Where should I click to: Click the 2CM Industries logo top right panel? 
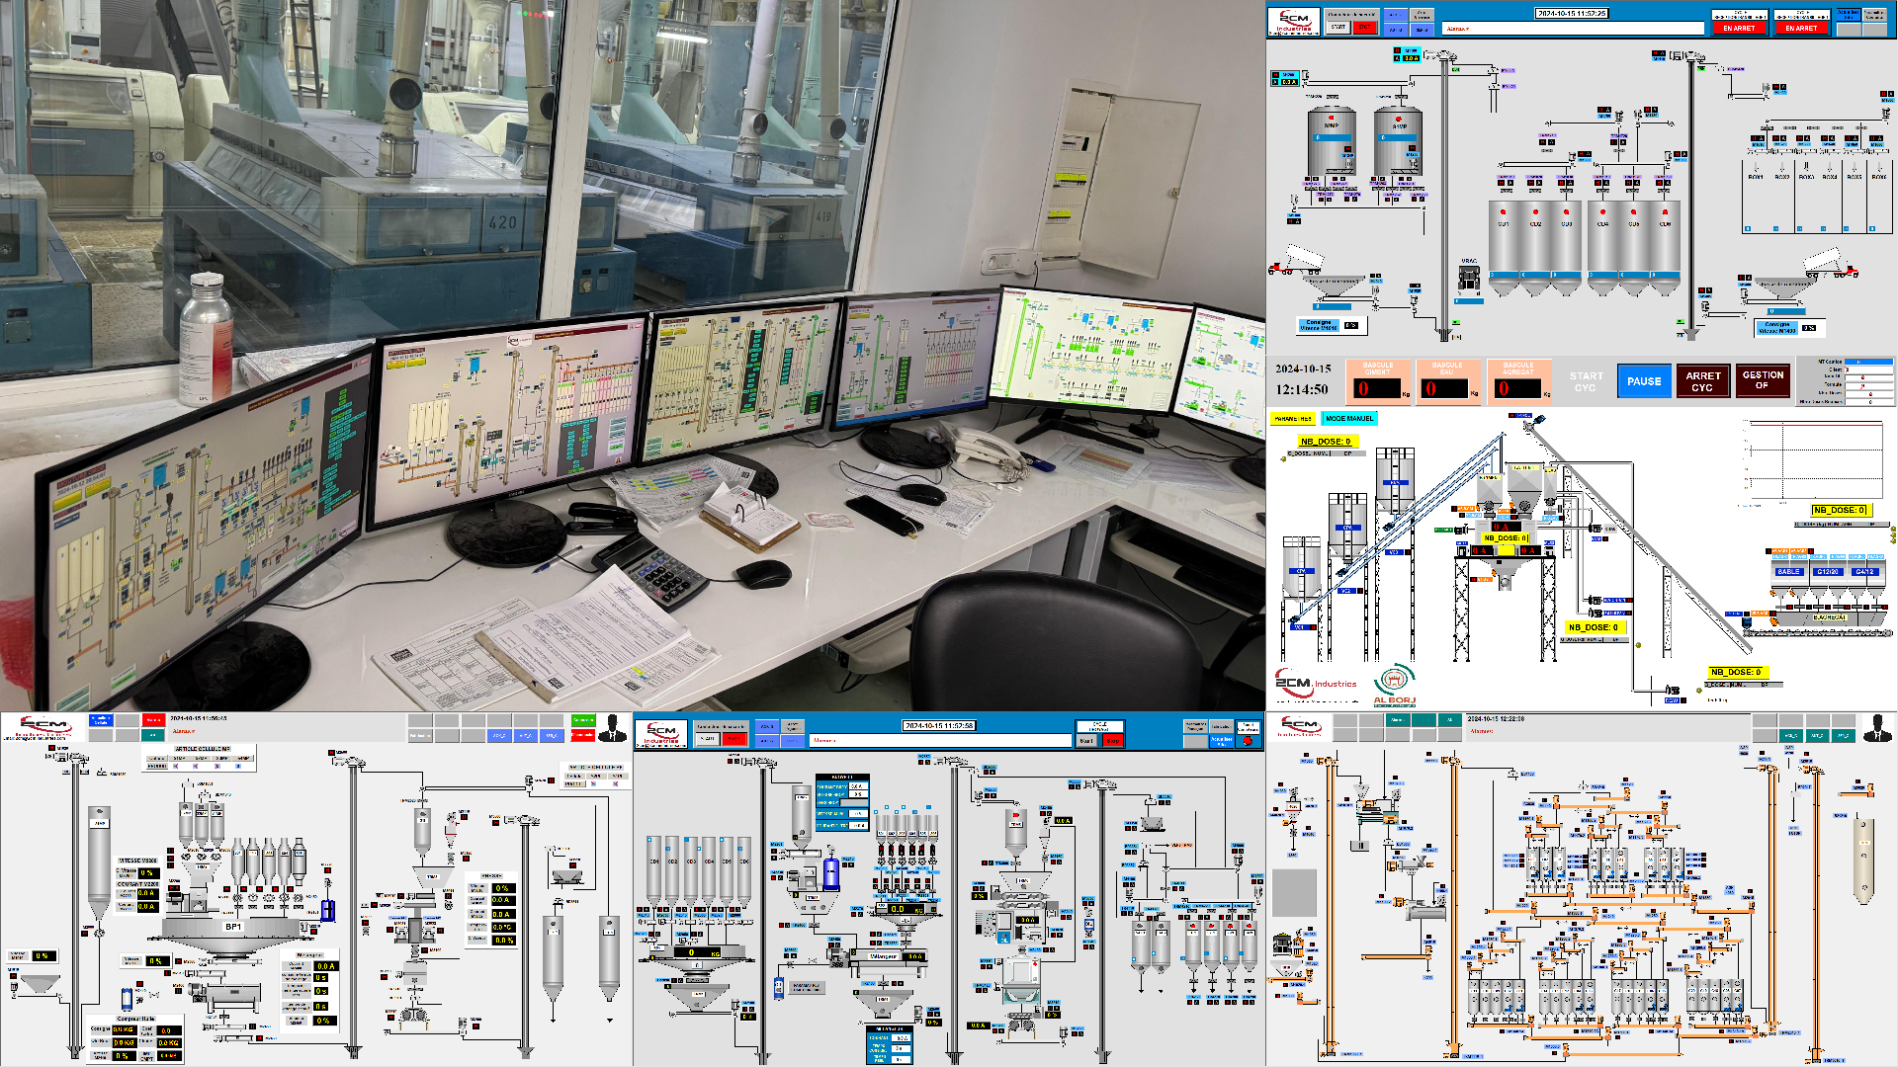coord(1294,22)
